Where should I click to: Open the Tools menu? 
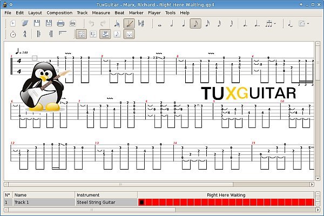point(170,13)
